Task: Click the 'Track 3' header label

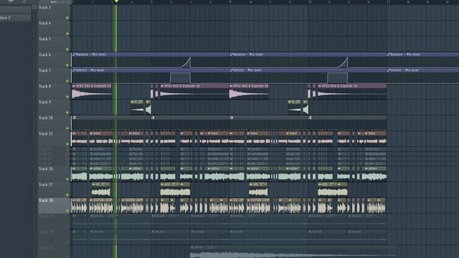Action: 44,7
